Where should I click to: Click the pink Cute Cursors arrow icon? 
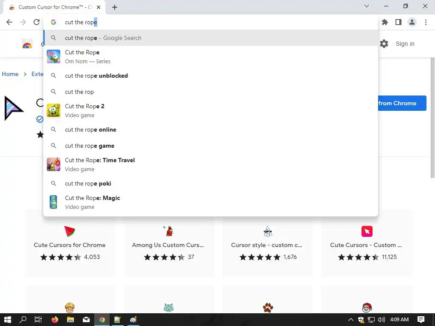(x=367, y=231)
